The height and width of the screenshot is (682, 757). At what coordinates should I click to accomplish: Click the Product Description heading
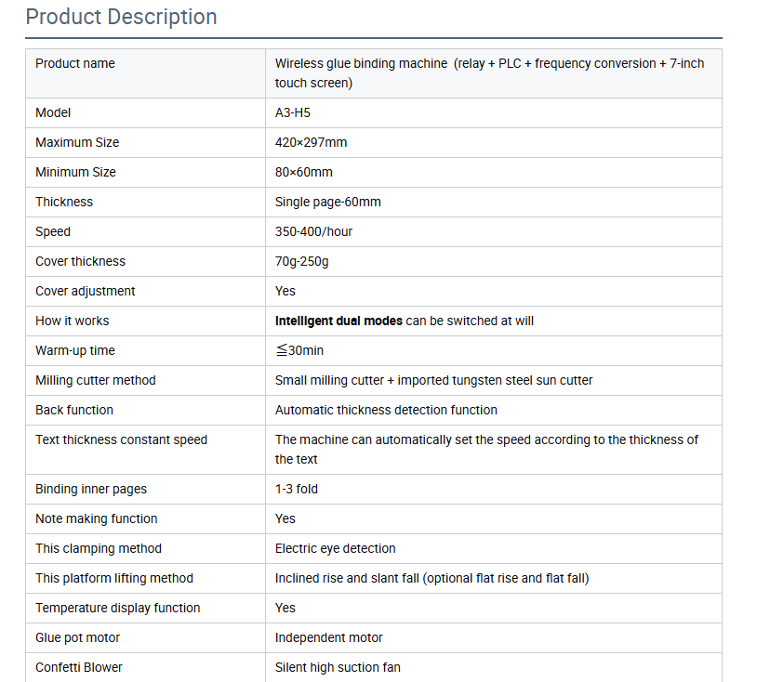point(121,17)
